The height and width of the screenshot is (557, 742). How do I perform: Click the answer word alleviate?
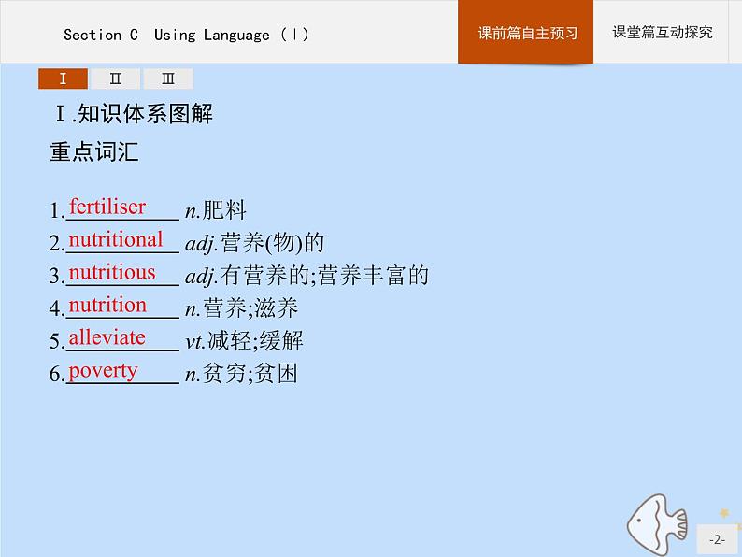(x=107, y=338)
